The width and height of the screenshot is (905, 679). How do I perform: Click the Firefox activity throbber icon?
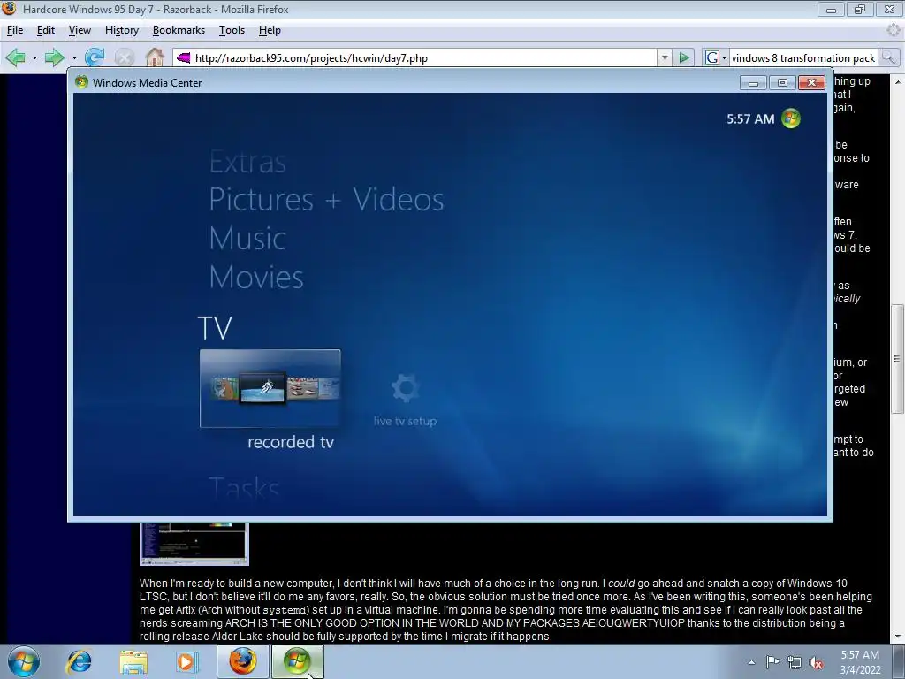point(894,30)
